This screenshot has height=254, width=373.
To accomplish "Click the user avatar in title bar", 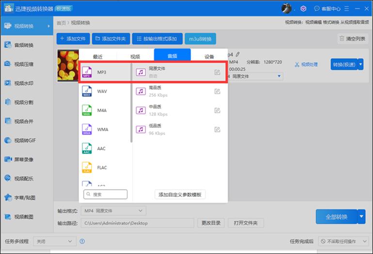I will click(x=286, y=9).
